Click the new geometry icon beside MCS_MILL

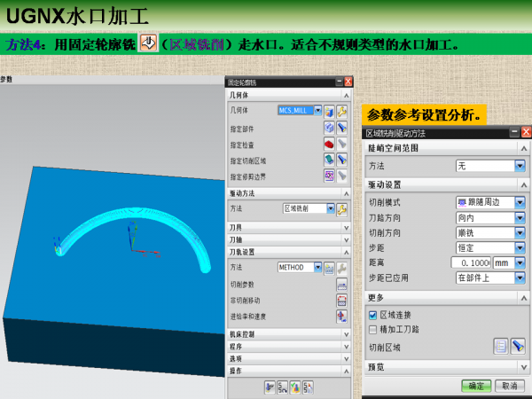pyautogui.click(x=329, y=111)
